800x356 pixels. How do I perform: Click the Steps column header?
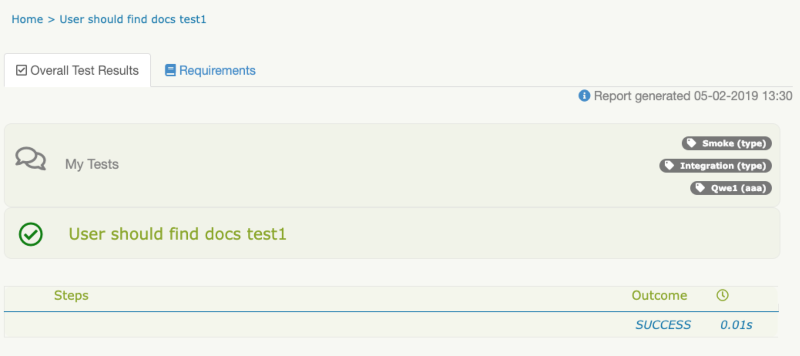(x=71, y=296)
